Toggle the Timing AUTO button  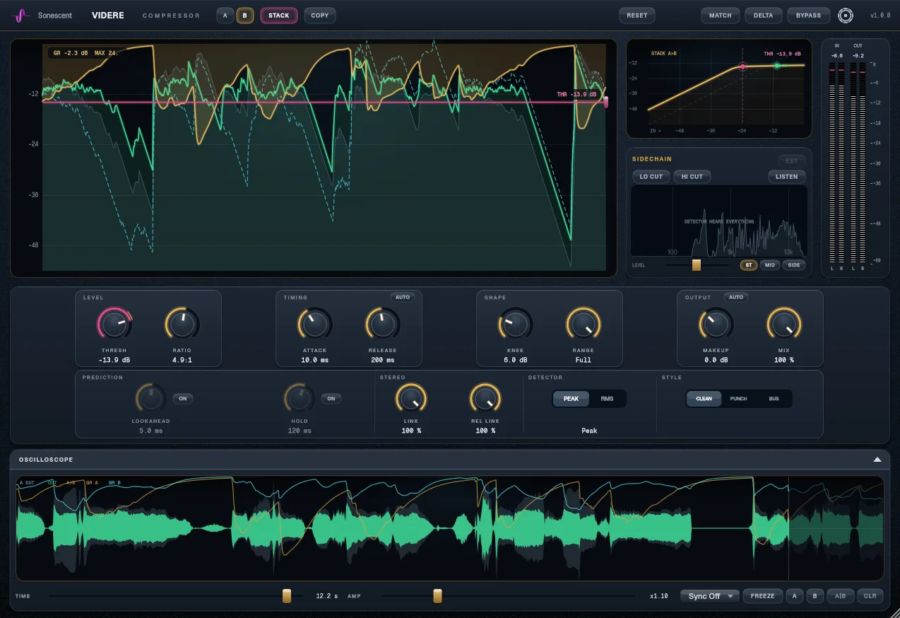[x=403, y=297]
